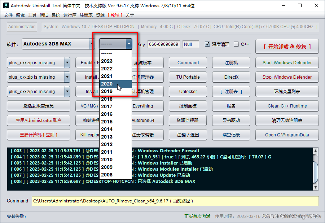Select 2022 in the version list
325x223 pixels.
(115, 69)
